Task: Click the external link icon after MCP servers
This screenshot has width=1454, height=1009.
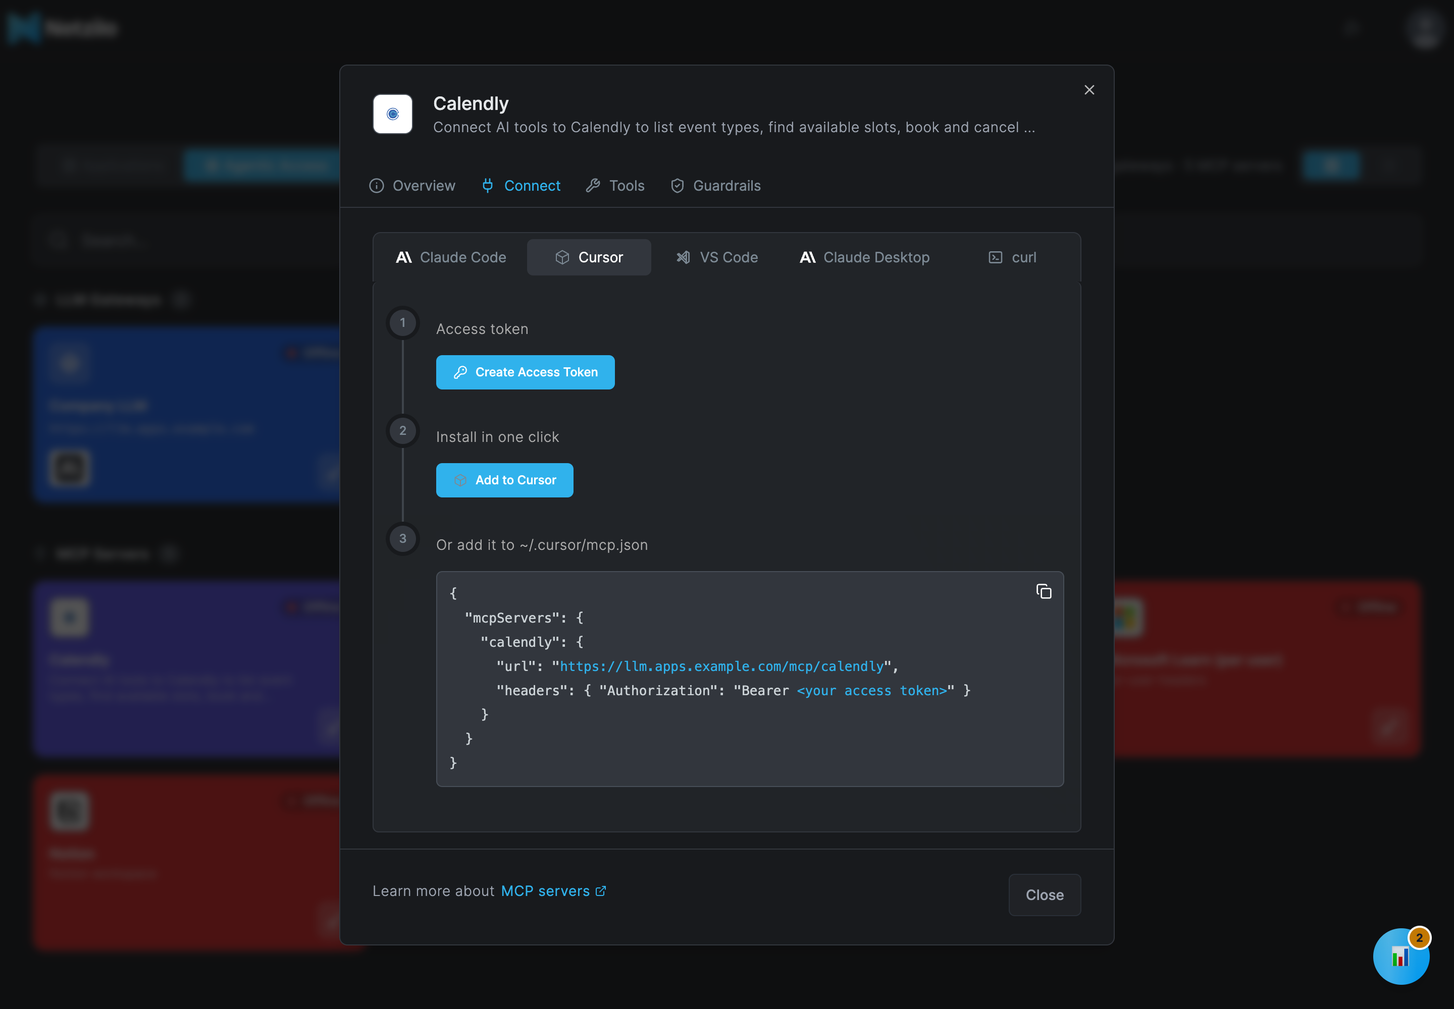Action: 600,891
